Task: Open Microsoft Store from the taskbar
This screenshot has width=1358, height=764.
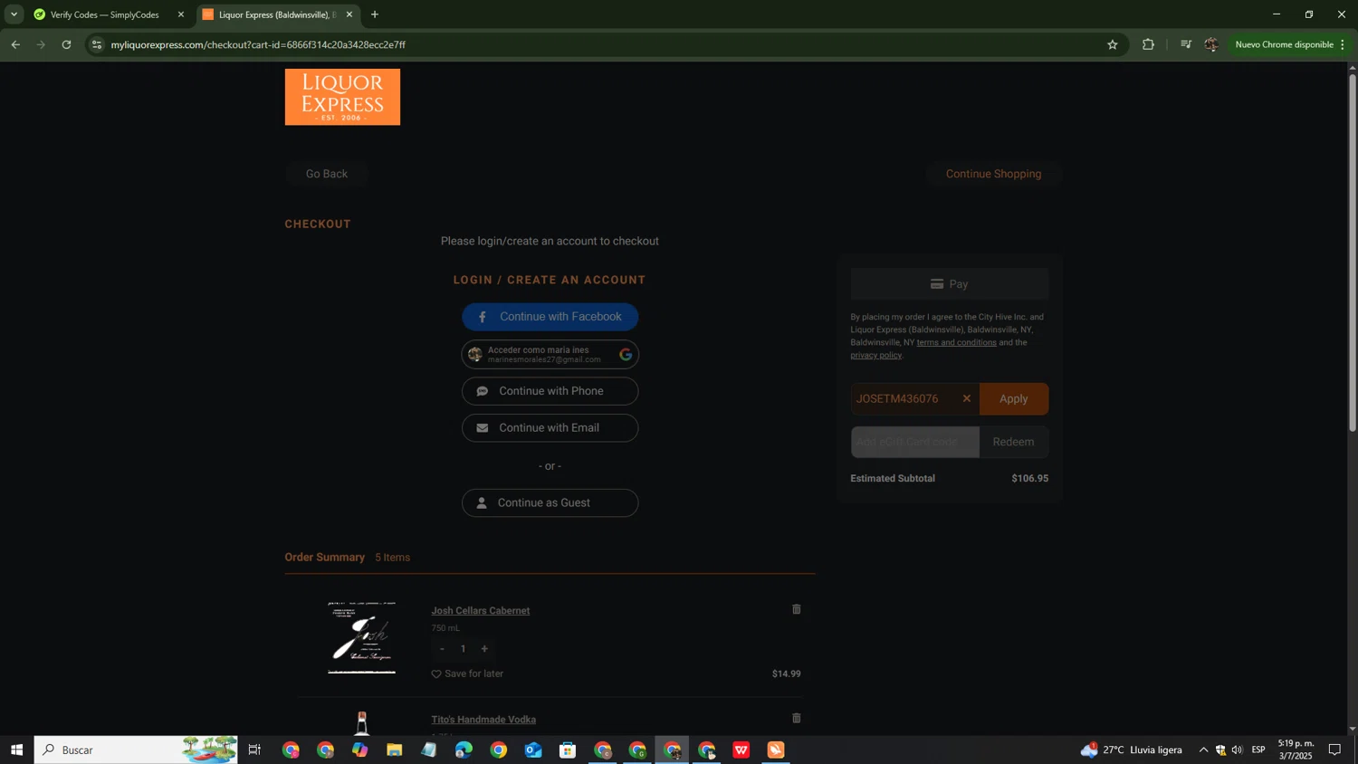Action: click(x=568, y=750)
